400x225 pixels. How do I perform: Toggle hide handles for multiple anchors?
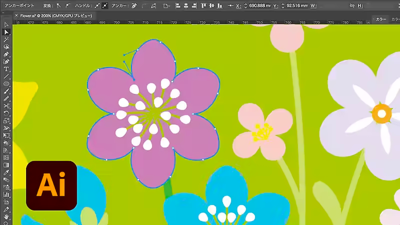point(105,5)
